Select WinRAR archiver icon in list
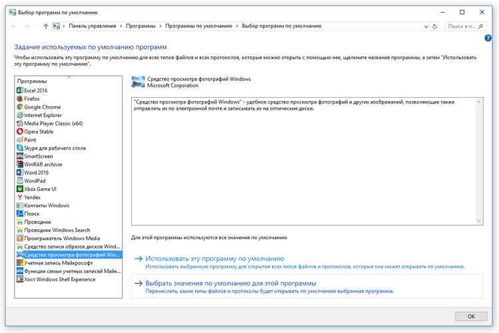The image size is (499, 333). pyautogui.click(x=20, y=164)
